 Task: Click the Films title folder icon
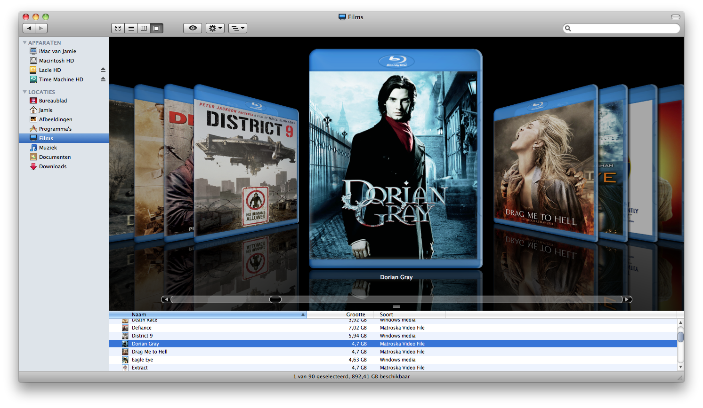[x=342, y=17]
